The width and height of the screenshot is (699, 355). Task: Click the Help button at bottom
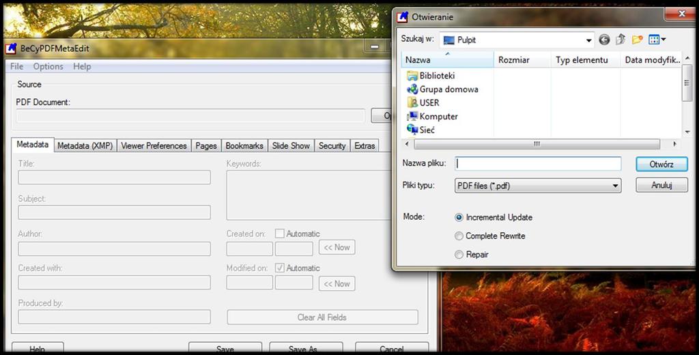click(x=38, y=348)
